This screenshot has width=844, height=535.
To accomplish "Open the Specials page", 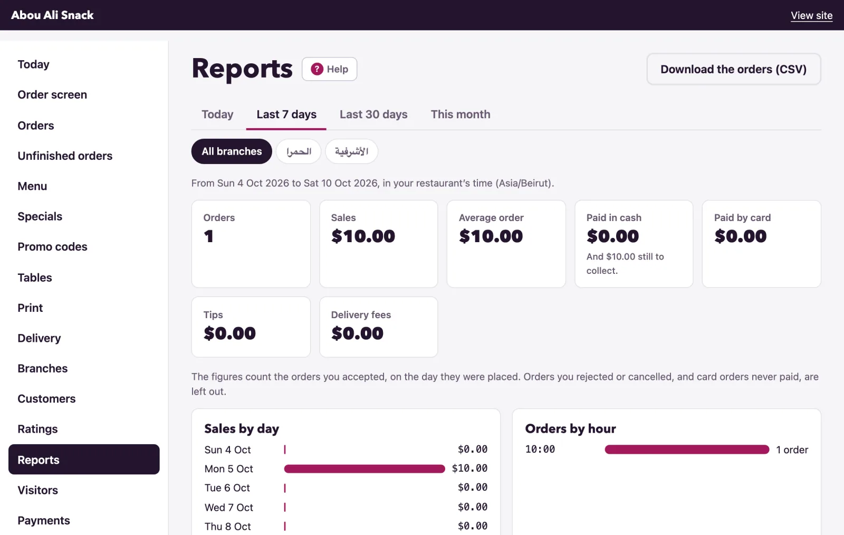I will tap(84, 216).
